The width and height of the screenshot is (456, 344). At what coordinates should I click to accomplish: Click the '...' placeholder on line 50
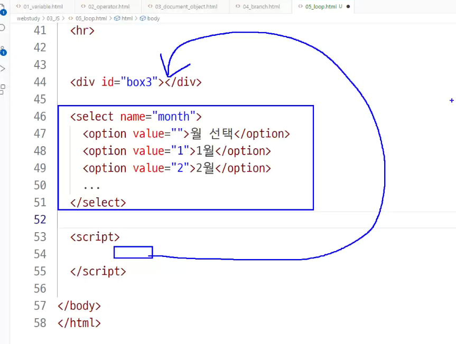coord(91,187)
